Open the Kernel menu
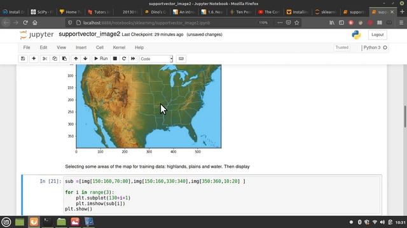407x228 pixels. [119, 47]
